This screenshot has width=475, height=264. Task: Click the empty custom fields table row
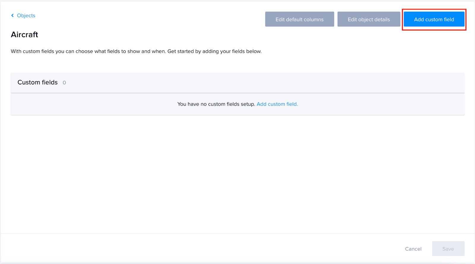pyautogui.click(x=237, y=104)
